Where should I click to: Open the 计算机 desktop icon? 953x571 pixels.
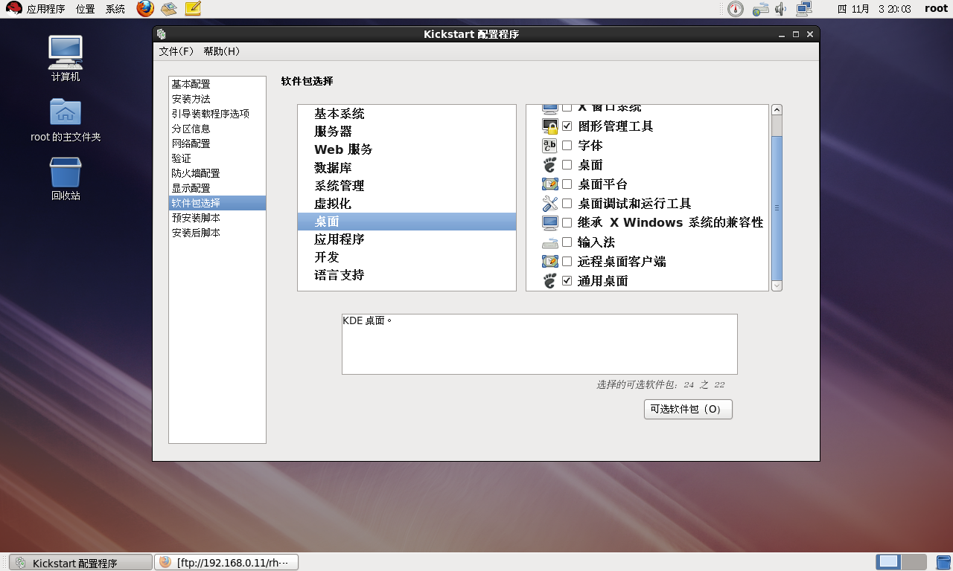[66, 58]
